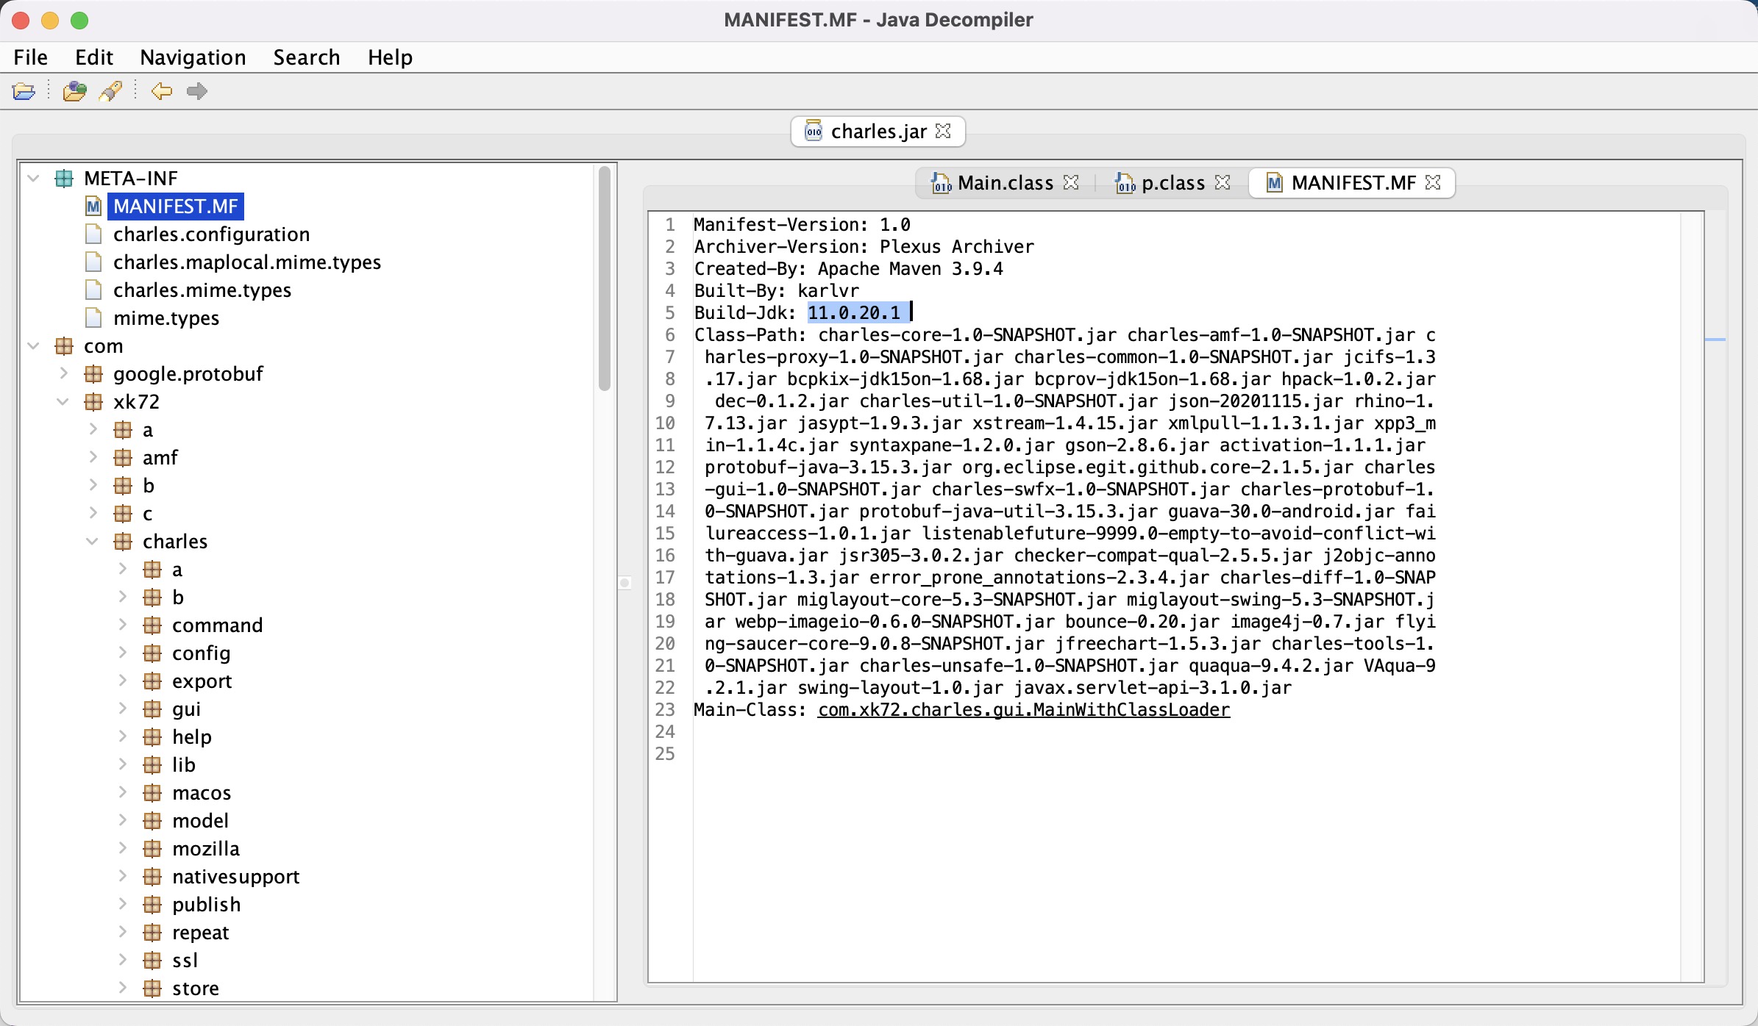
Task: Expand the gui package
Action: (123, 709)
